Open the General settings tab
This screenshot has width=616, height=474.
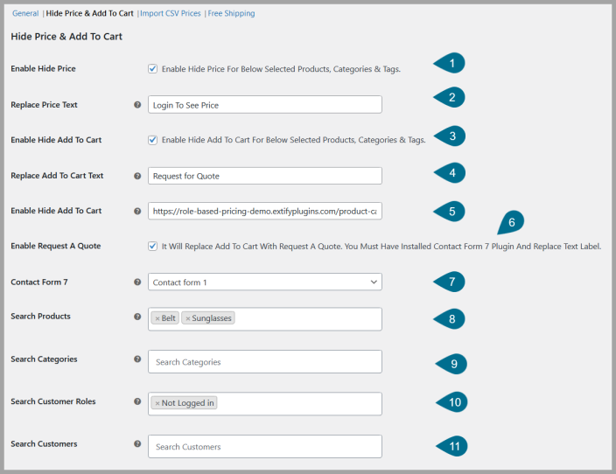point(25,14)
